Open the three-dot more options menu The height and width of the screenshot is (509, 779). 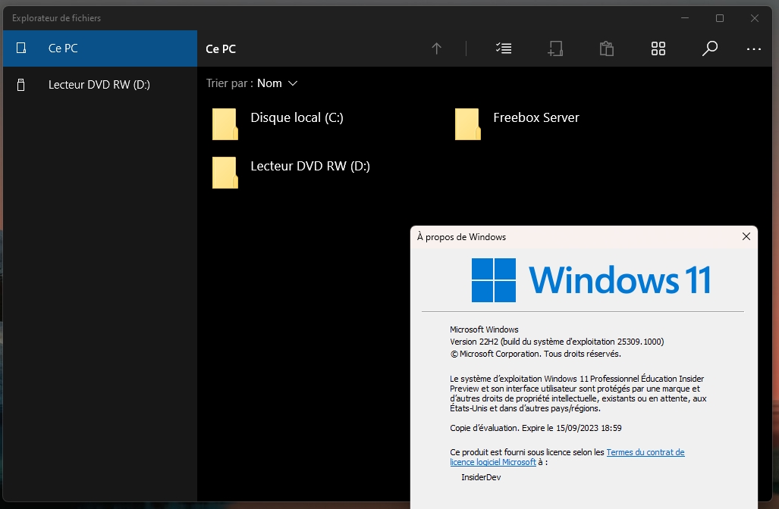point(753,48)
